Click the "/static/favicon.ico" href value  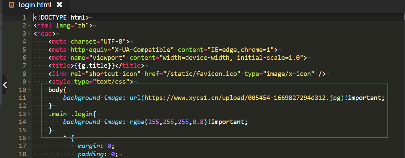click(202, 74)
